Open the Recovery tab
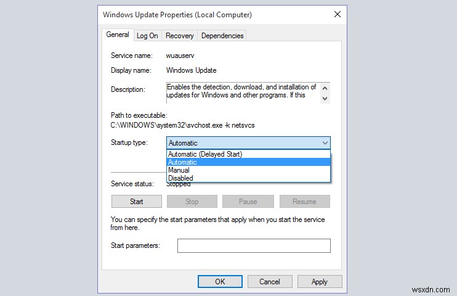 [x=180, y=36]
